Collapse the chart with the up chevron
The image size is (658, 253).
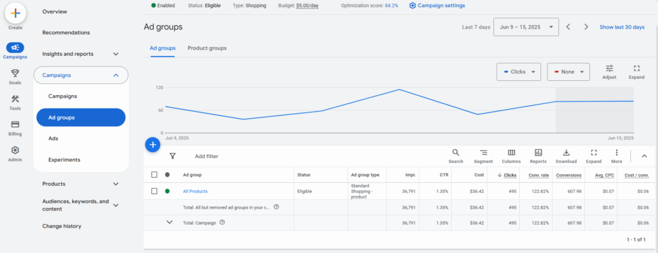[644, 156]
